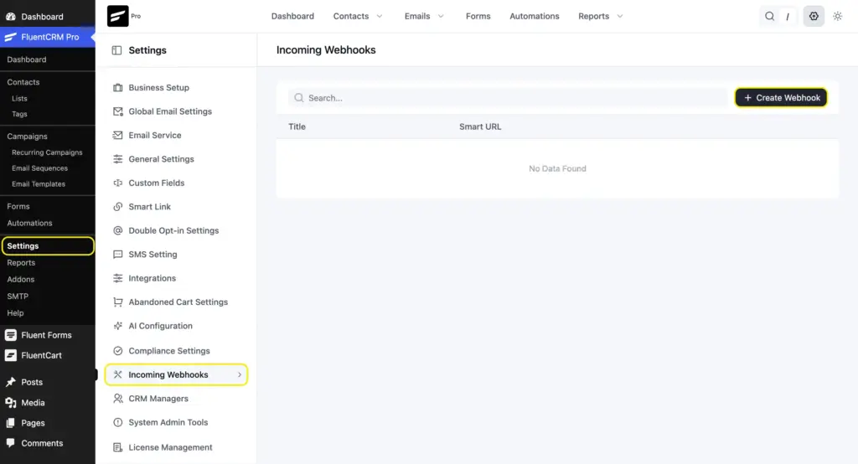The image size is (858, 464).
Task: Click the General Settings sliders icon
Action: click(117, 158)
